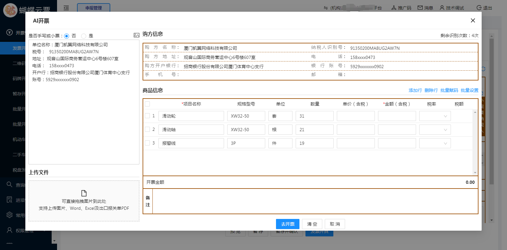Select 发票开 menu item in sidebar

point(13,48)
